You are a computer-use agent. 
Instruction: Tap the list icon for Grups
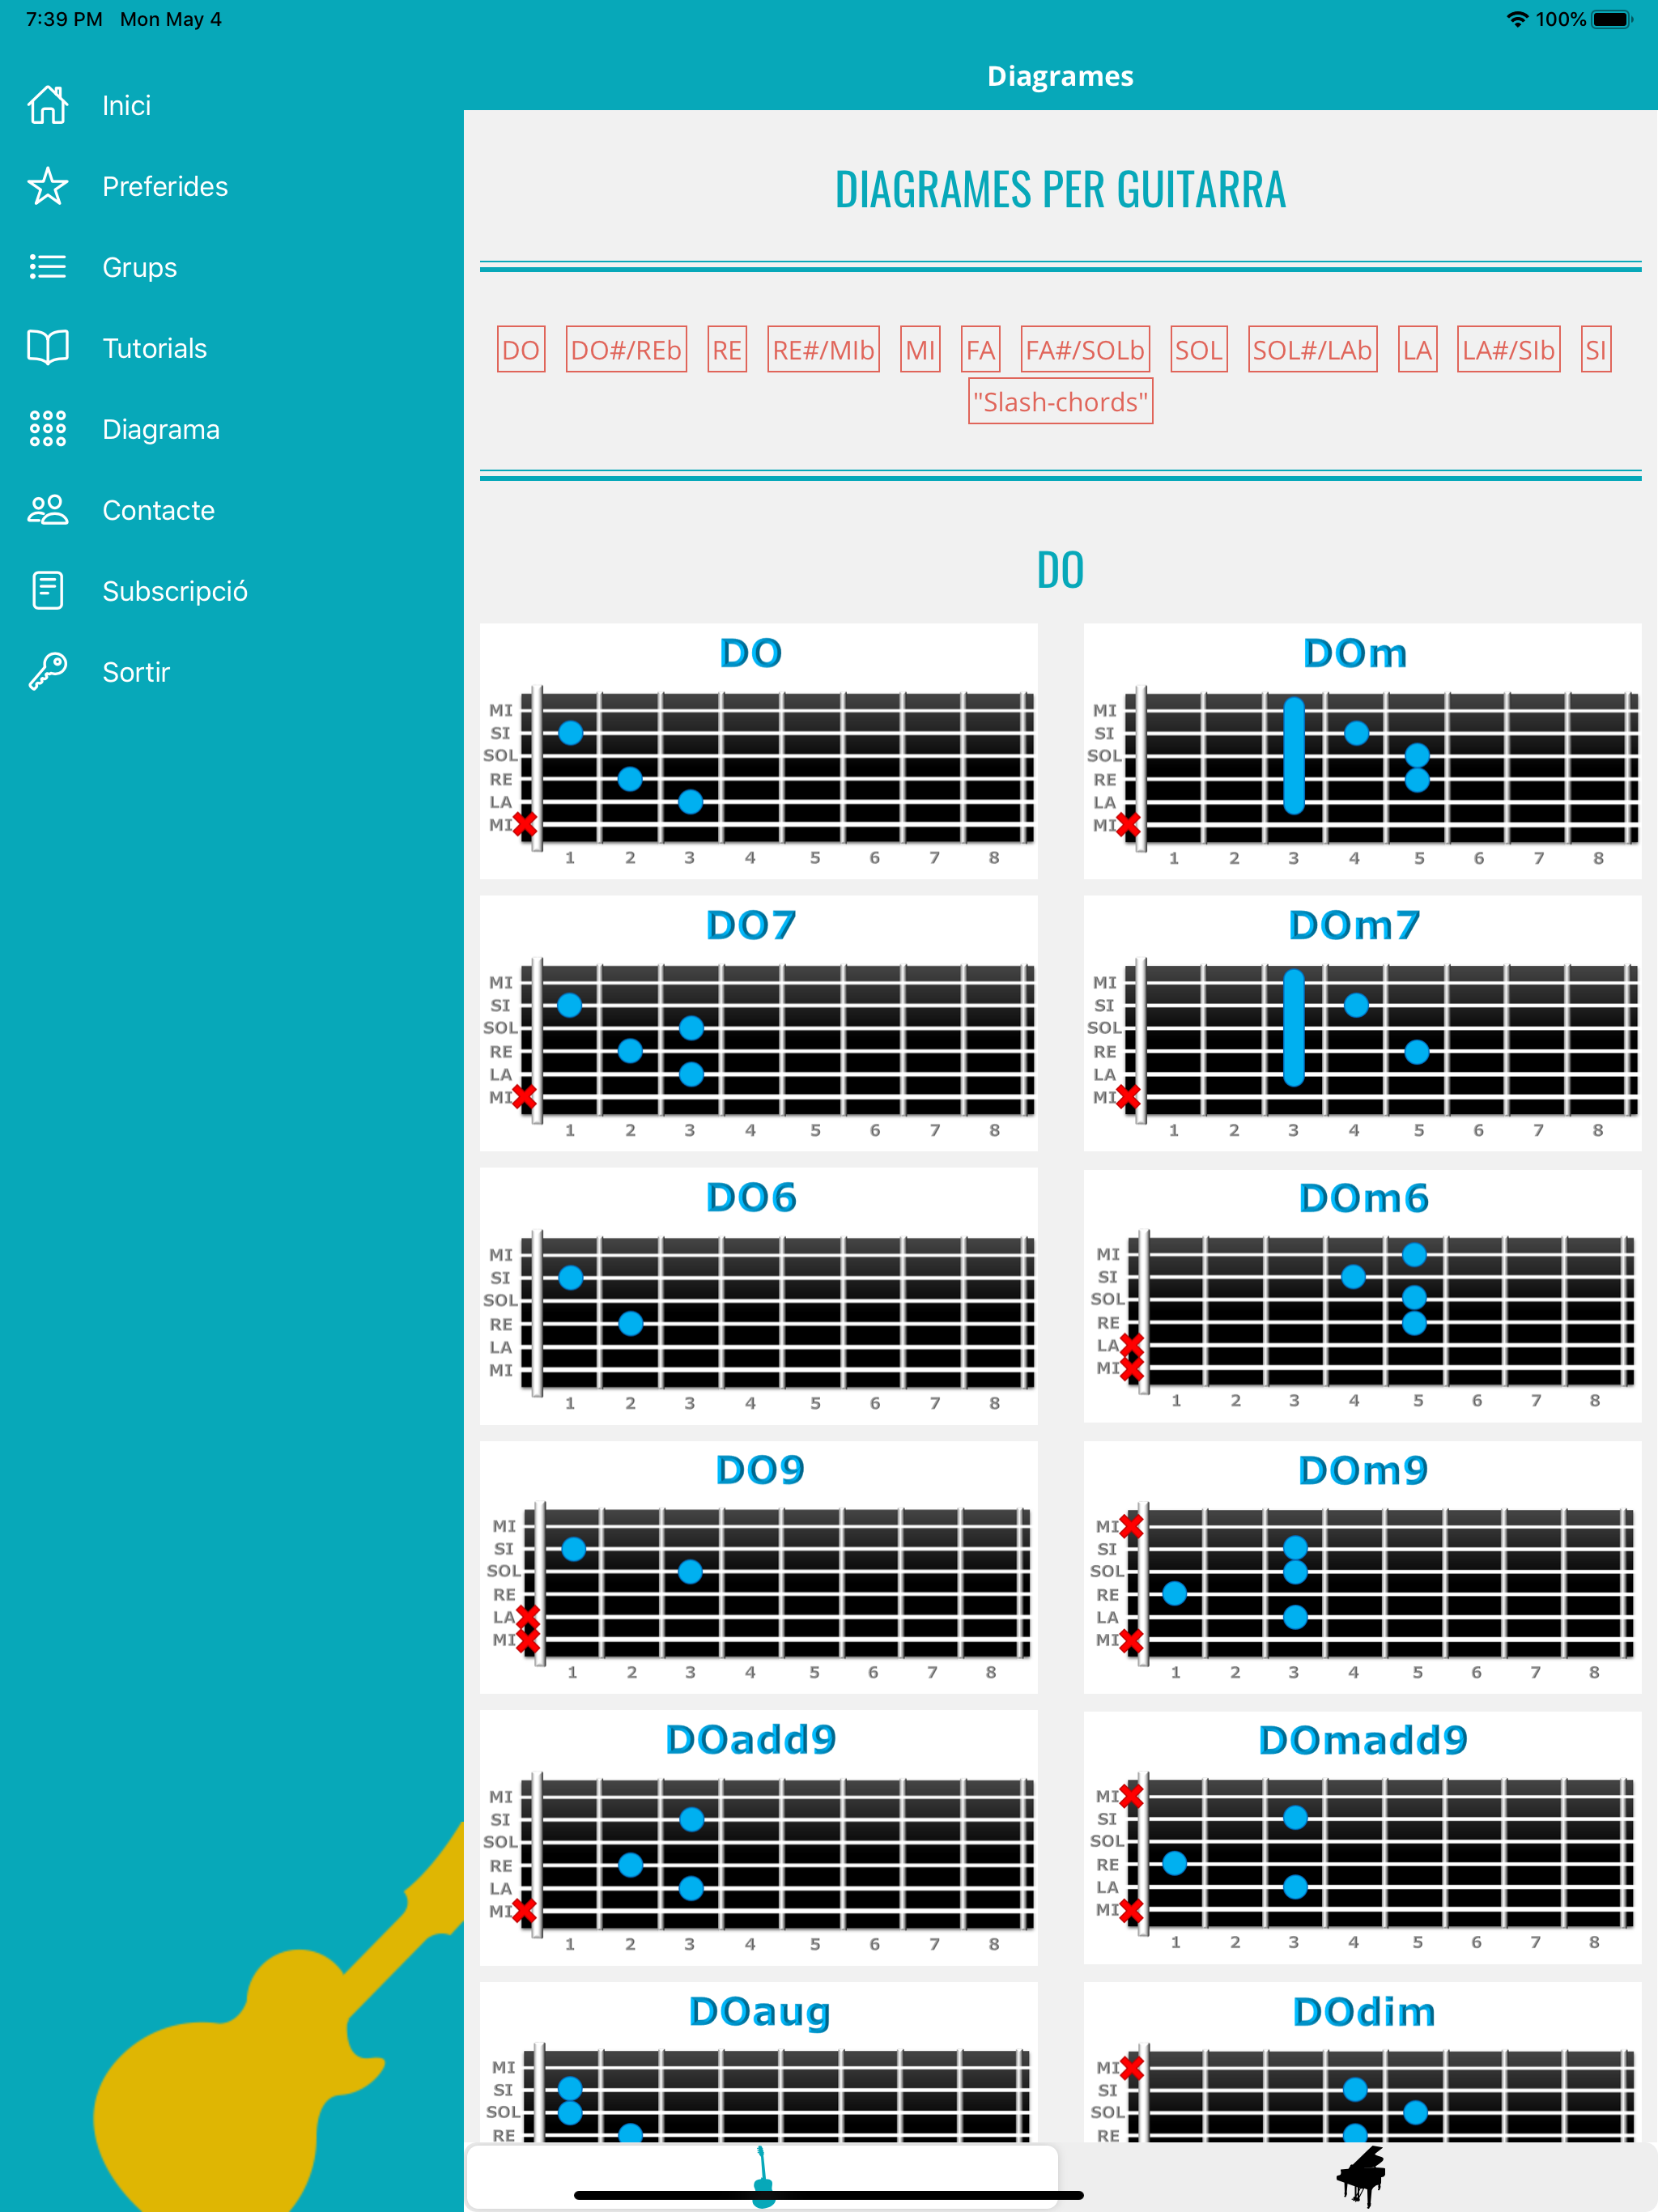click(x=47, y=267)
